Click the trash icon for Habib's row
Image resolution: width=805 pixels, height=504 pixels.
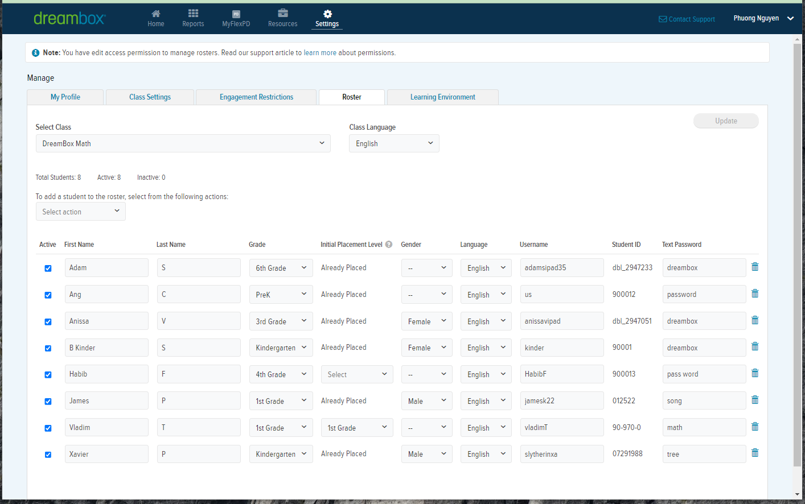755,373
